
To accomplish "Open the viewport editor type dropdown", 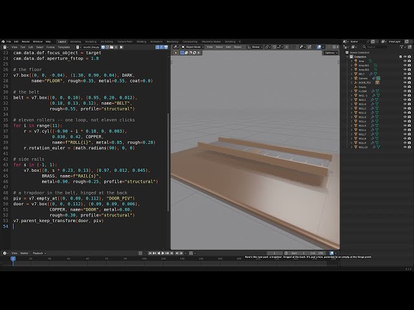I will [175, 47].
